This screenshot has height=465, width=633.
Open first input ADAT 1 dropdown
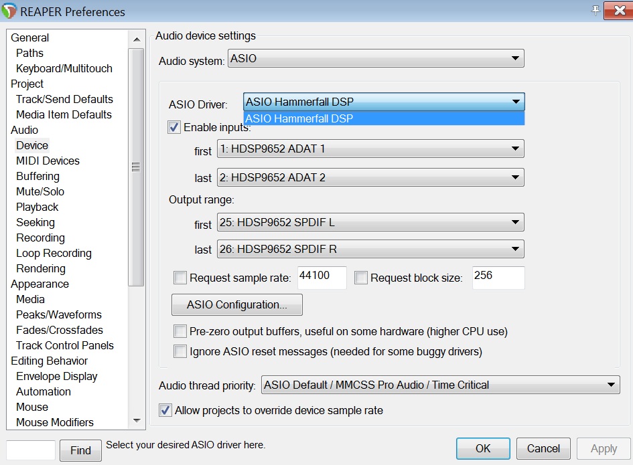point(370,149)
